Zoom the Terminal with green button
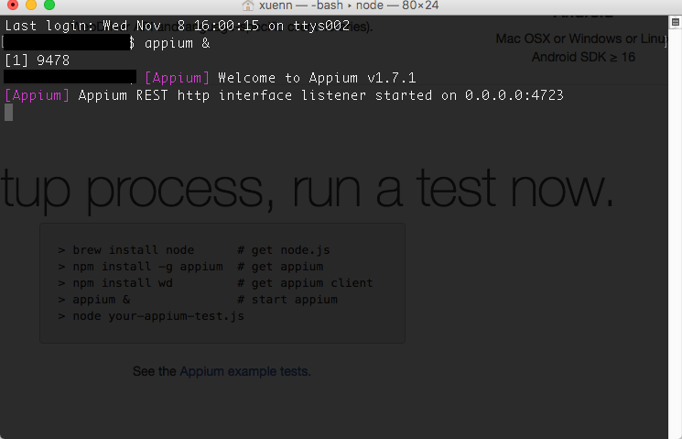682x439 pixels. 49,5
